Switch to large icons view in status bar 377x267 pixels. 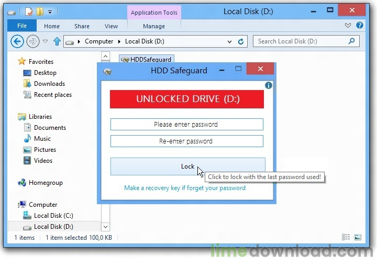pyautogui.click(x=358, y=237)
